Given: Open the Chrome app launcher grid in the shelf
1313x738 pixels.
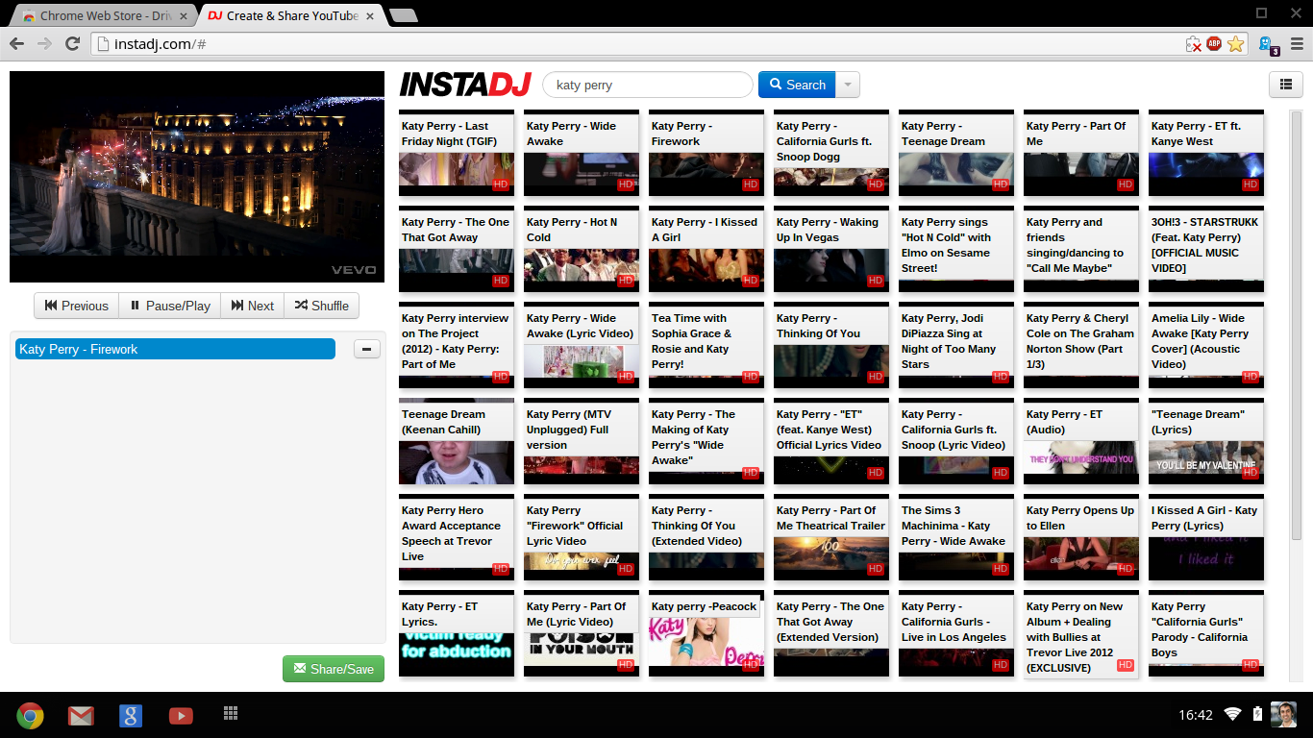Looking at the screenshot, I should click(x=231, y=715).
